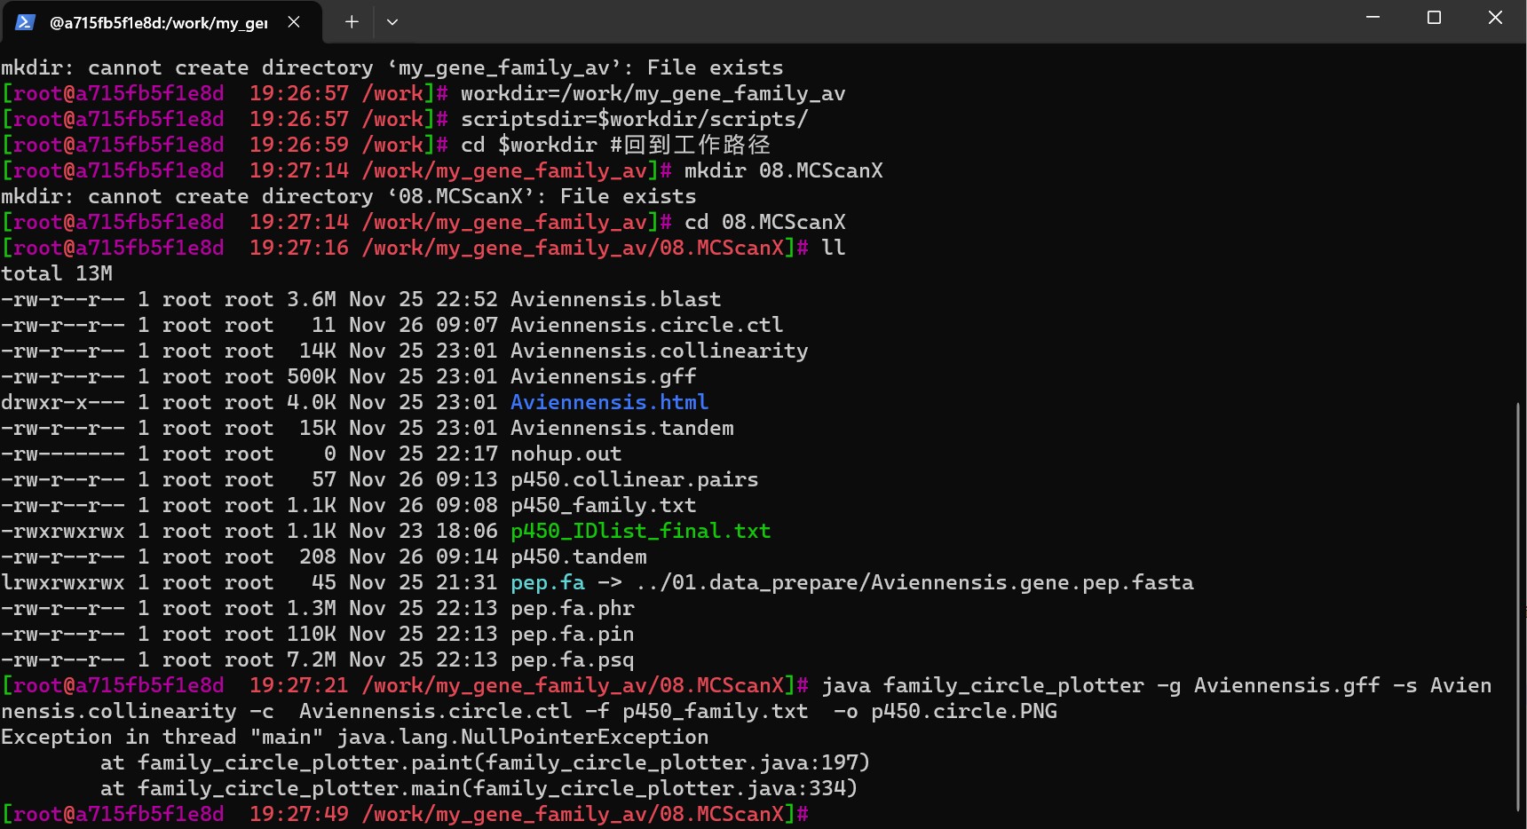1527x829 pixels.
Task: Close the terminal window
Action: coord(1495,18)
